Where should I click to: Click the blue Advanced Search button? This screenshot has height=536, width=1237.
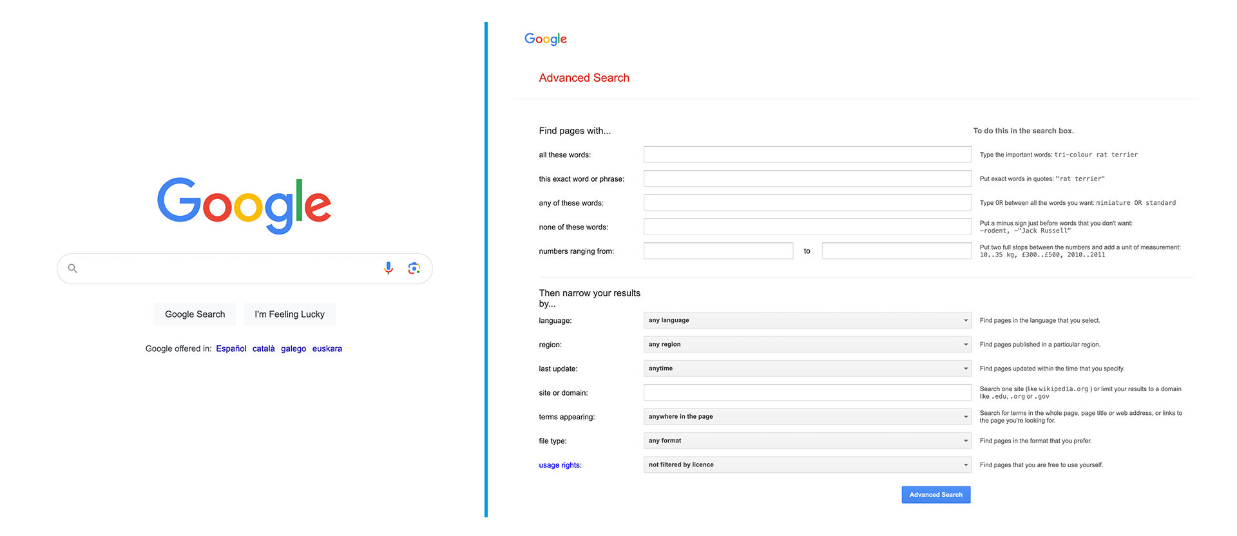coord(936,495)
